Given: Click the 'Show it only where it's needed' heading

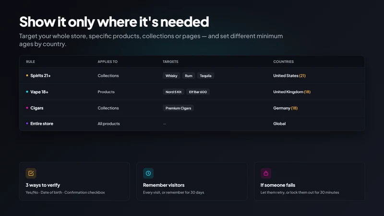Looking at the screenshot, I should tap(114, 22).
